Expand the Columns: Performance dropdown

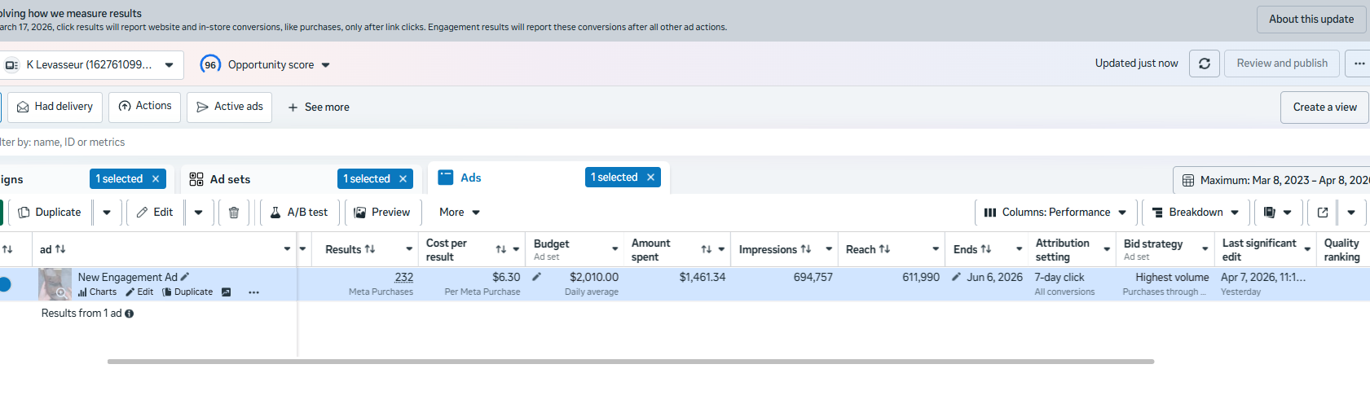point(1055,213)
